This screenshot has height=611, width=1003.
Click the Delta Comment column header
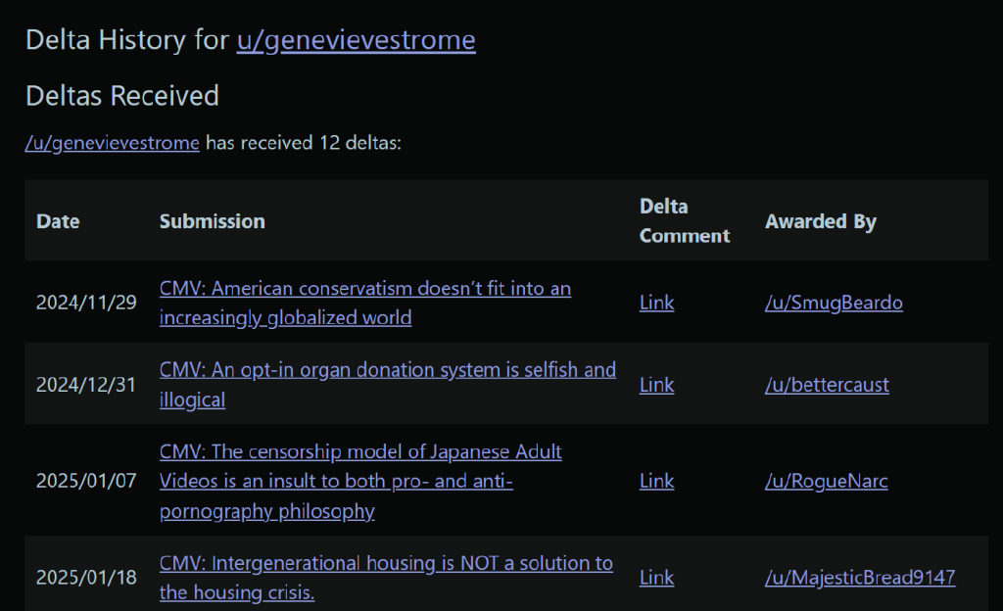(684, 221)
